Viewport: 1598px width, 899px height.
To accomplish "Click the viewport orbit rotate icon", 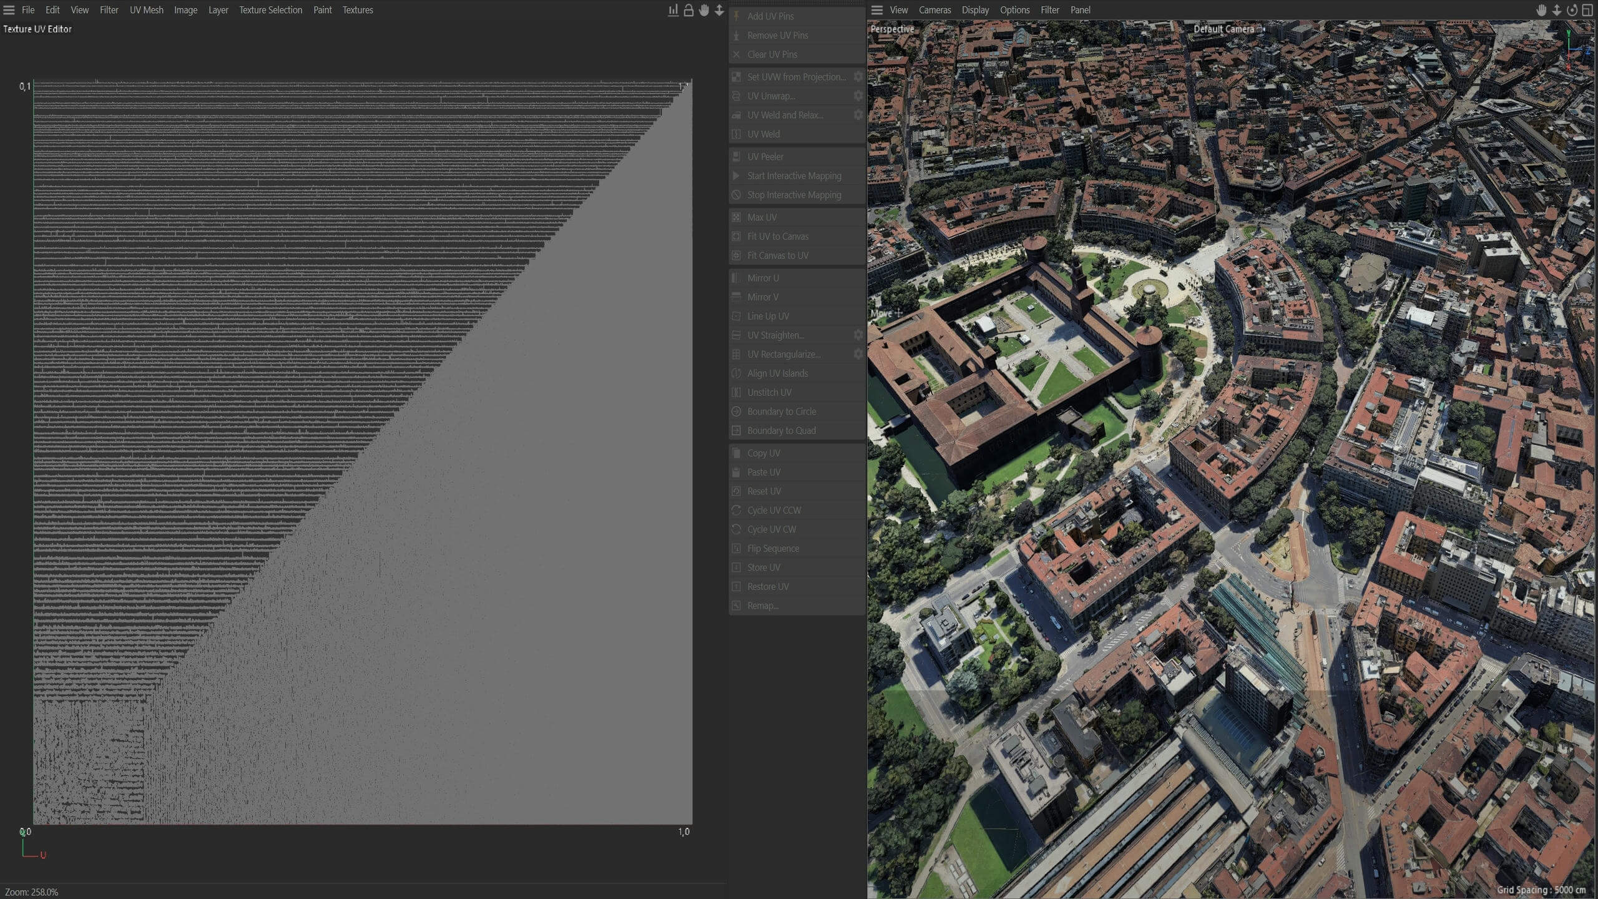I will 1572,10.
